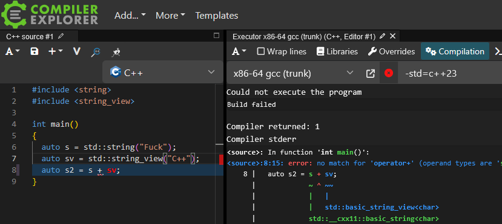This screenshot has width=502, height=224.
Task: Click the Compiler Explorer logo
Action: (x=50, y=14)
